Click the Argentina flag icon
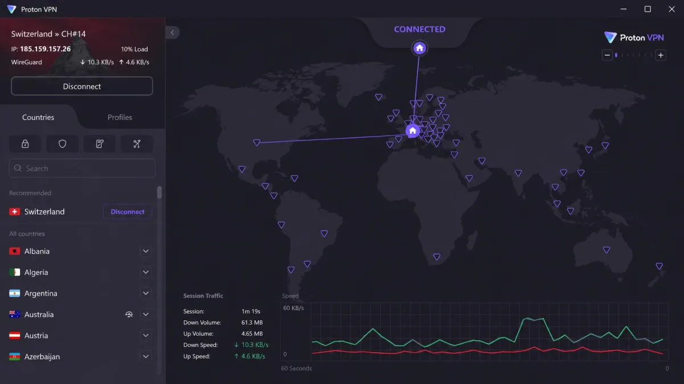The width and height of the screenshot is (684, 384). coord(14,294)
